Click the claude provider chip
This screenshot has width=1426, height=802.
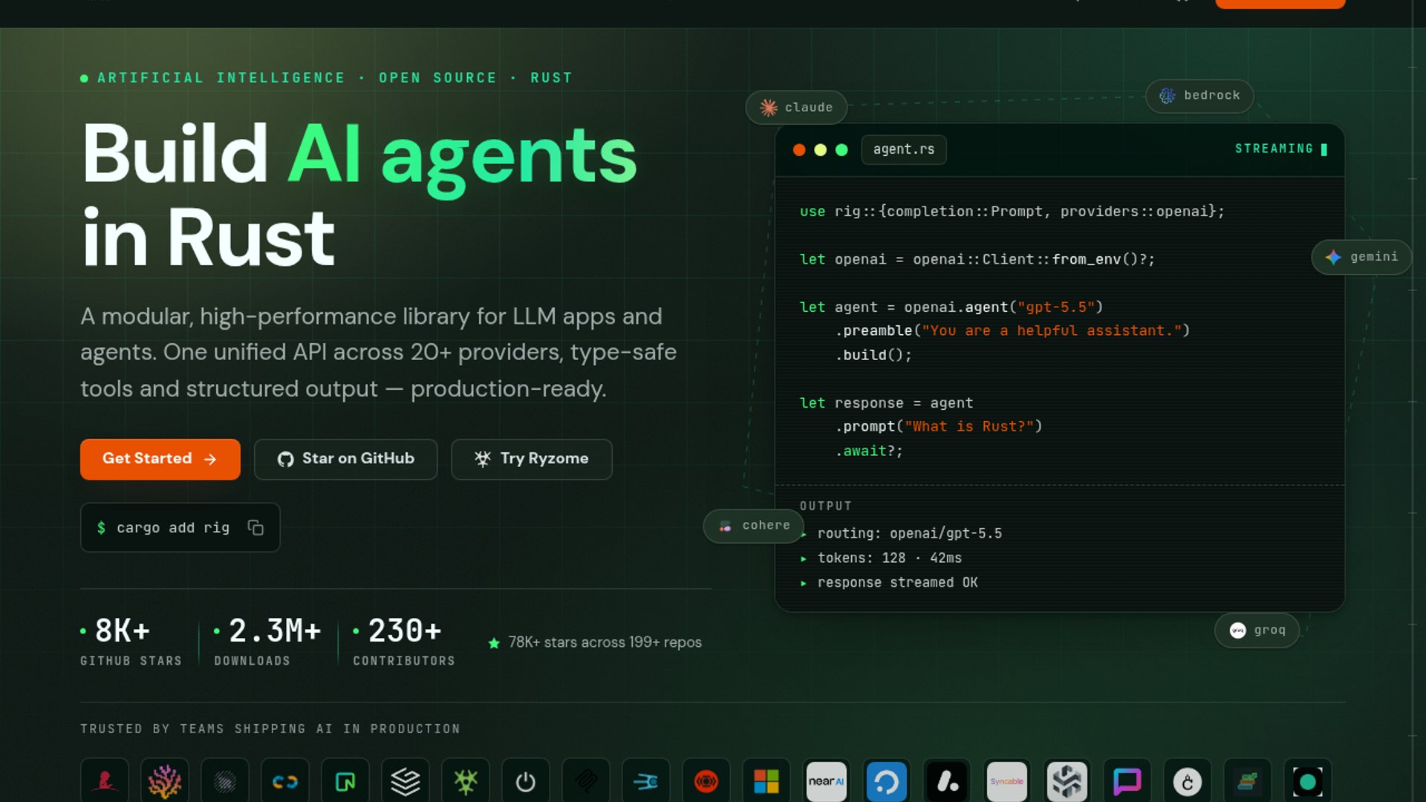(796, 108)
